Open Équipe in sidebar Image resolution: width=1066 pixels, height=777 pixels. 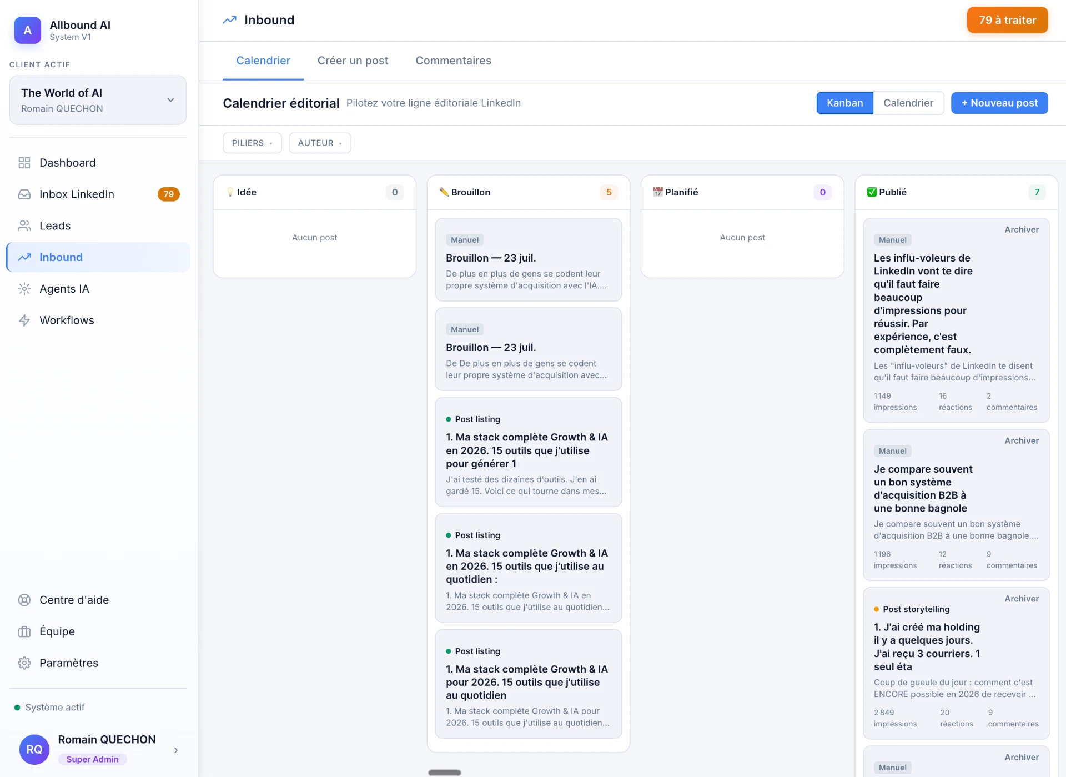[x=98, y=631]
